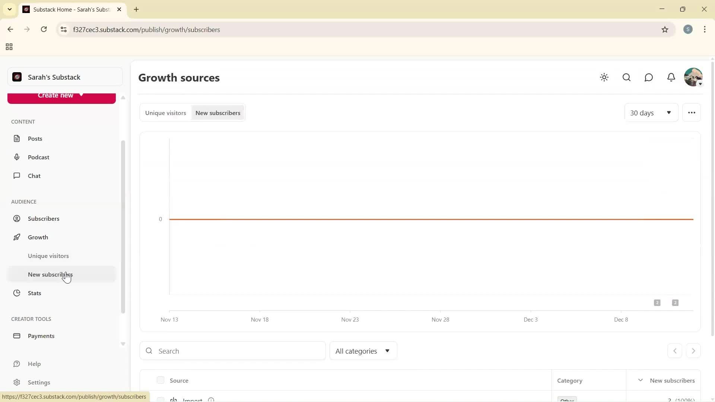715x402 pixels.
Task: Open the Sarah's Substack logo icon
Action: (17, 77)
